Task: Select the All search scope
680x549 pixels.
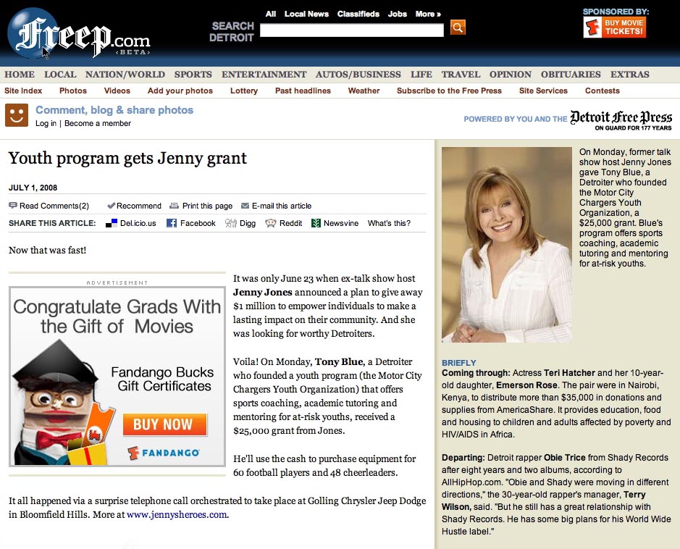Action: pos(271,14)
